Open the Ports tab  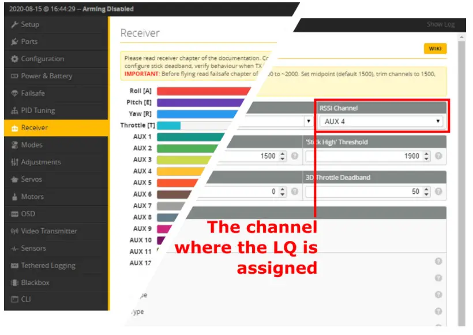point(56,42)
